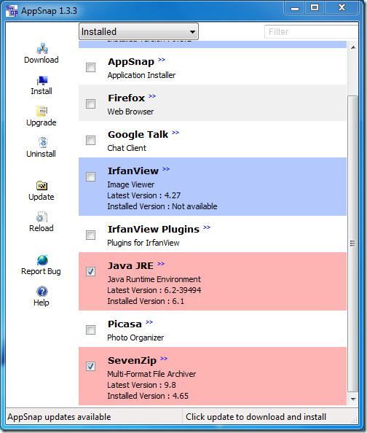Click the Reload gear icon
This screenshot has height=433, width=367.
[42, 217]
